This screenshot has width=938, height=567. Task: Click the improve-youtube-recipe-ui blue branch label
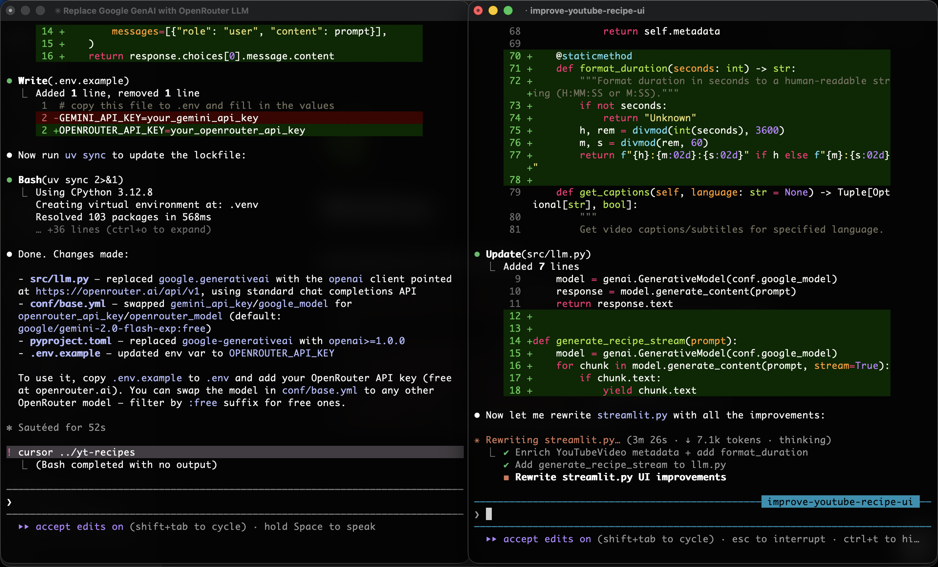click(840, 502)
